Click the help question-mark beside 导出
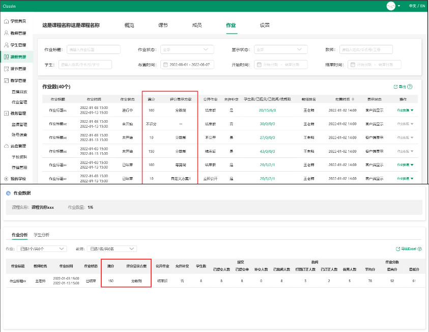 point(410,87)
